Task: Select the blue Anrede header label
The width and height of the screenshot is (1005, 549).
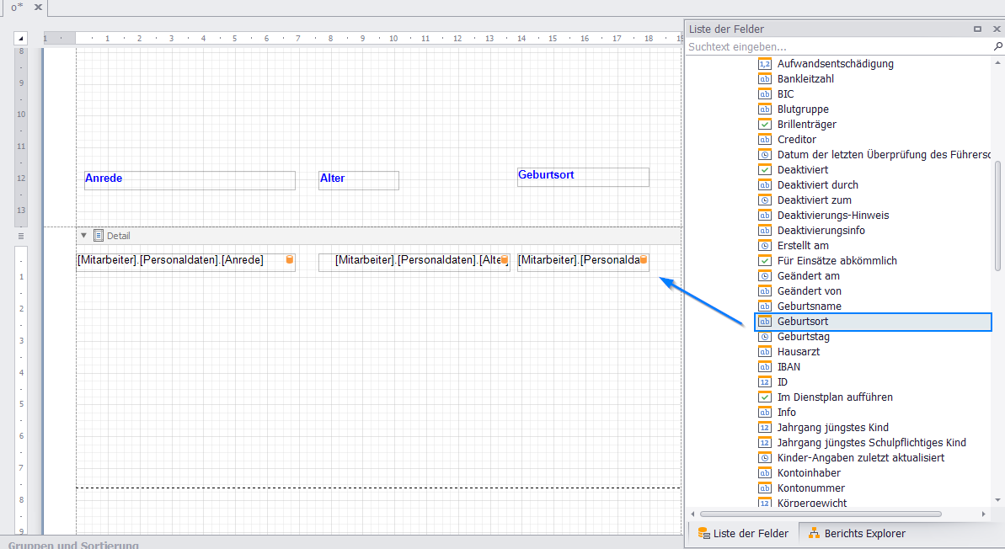Action: pos(189,179)
